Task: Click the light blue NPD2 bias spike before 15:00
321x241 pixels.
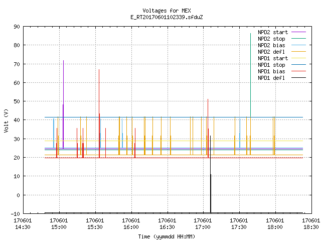Action: coord(54,133)
